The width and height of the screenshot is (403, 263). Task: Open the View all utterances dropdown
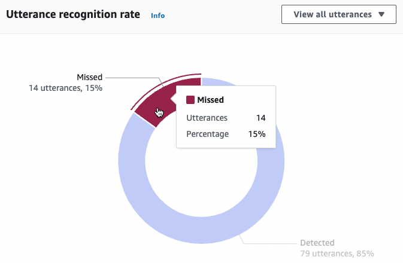click(x=338, y=14)
